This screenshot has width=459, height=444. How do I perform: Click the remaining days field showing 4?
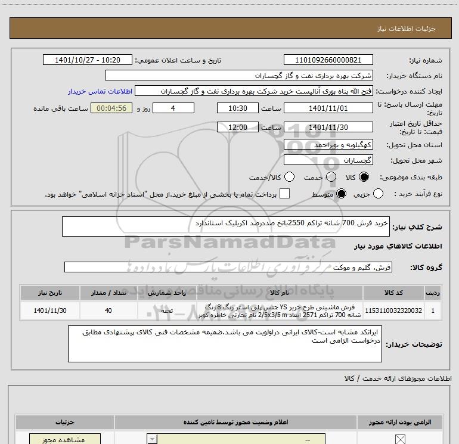tap(173, 108)
